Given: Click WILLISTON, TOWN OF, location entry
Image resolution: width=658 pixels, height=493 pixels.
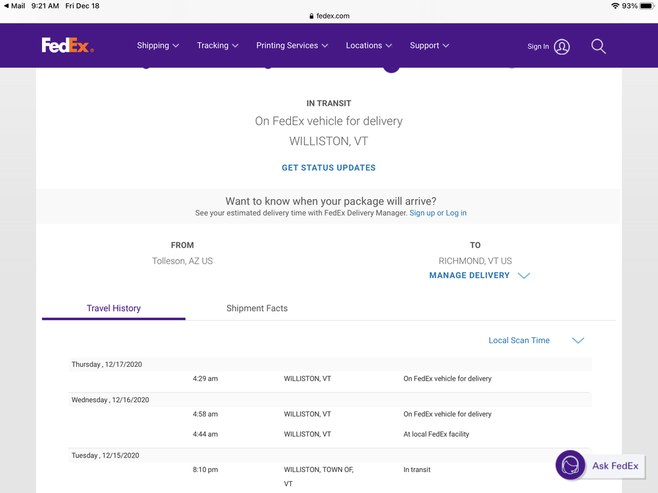Looking at the screenshot, I should pos(318,477).
